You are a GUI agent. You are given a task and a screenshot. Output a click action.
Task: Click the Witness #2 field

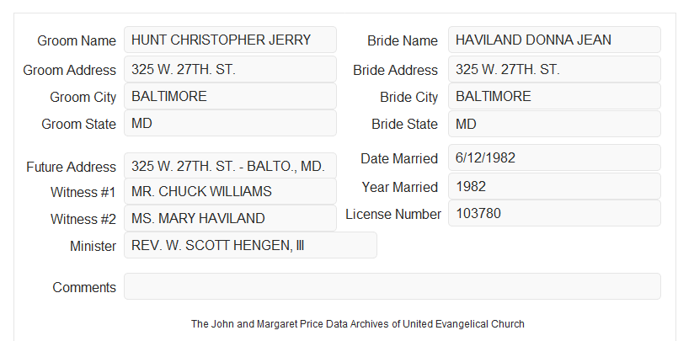click(x=230, y=218)
